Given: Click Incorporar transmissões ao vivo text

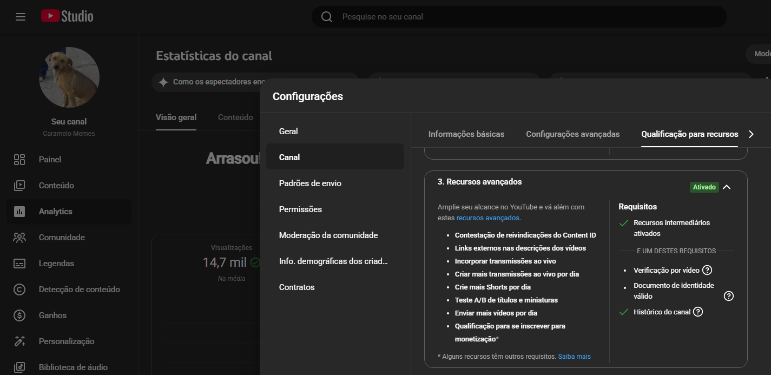Looking at the screenshot, I should coord(505,261).
